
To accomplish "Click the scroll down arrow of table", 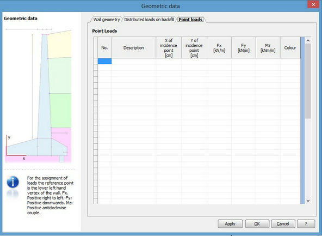I will [x=308, y=201].
